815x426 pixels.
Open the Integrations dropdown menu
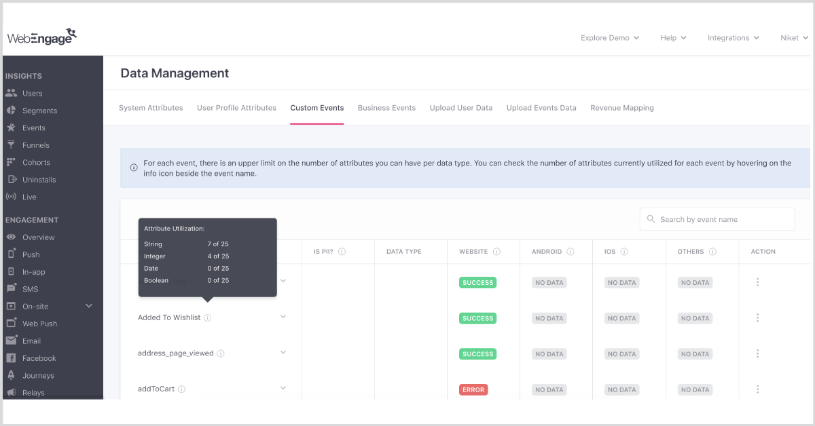(x=733, y=38)
